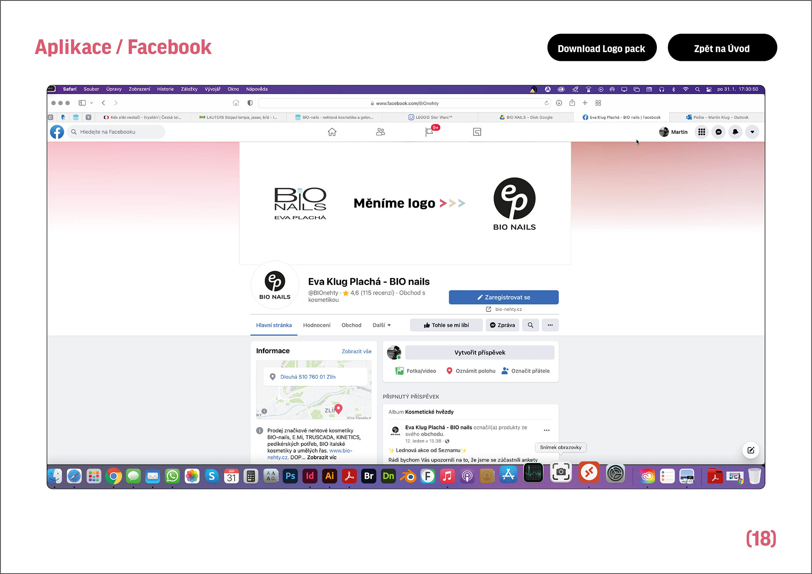Click the Zpráva message button
812x574 pixels.
click(x=502, y=325)
